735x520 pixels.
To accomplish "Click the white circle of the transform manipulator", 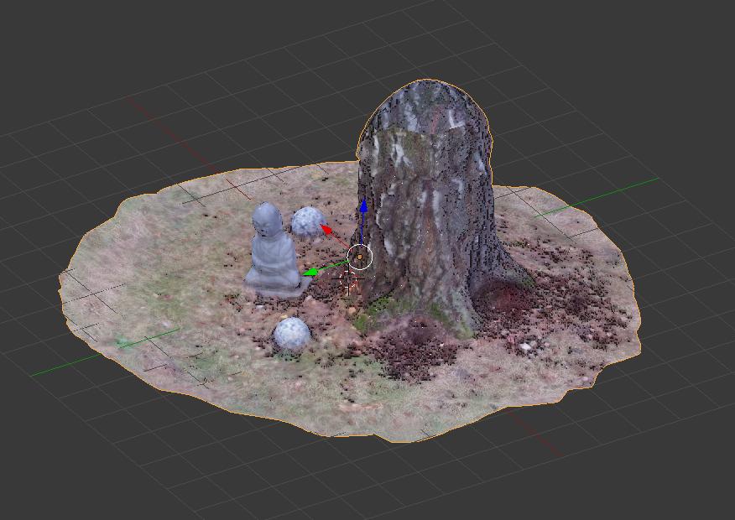I will click(359, 257).
